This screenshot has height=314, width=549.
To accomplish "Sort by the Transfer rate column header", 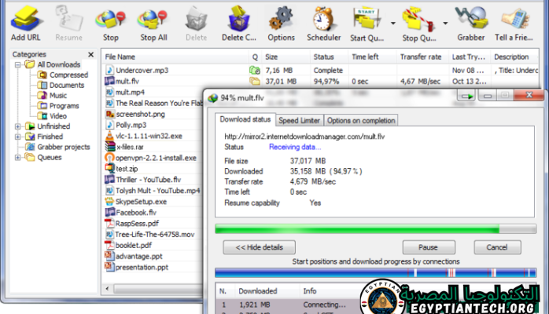I will 422,57.
